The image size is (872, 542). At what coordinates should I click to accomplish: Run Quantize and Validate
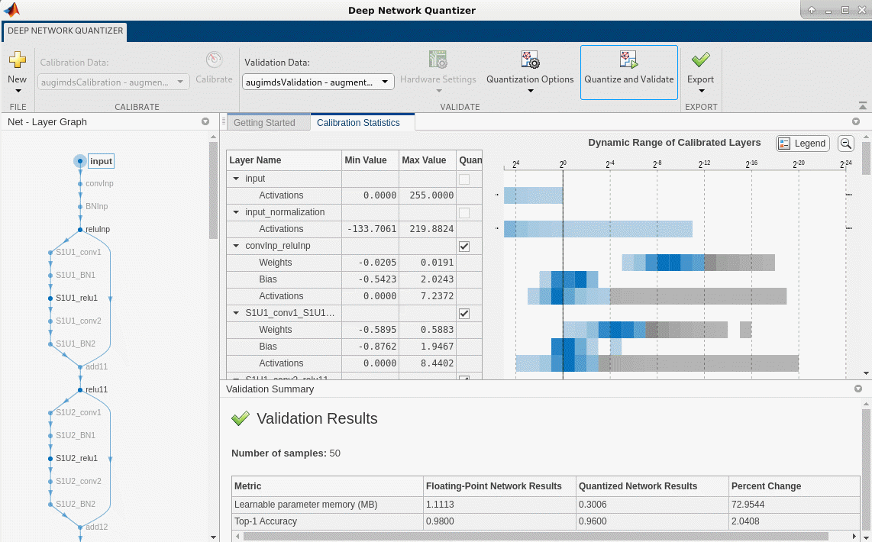click(629, 73)
